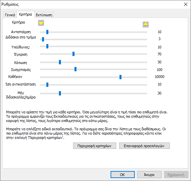Click the Διδάσκει στο τμήμα slider thumb

click(x=43, y=39)
